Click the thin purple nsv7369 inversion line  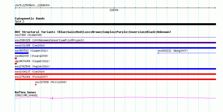[115, 37]
